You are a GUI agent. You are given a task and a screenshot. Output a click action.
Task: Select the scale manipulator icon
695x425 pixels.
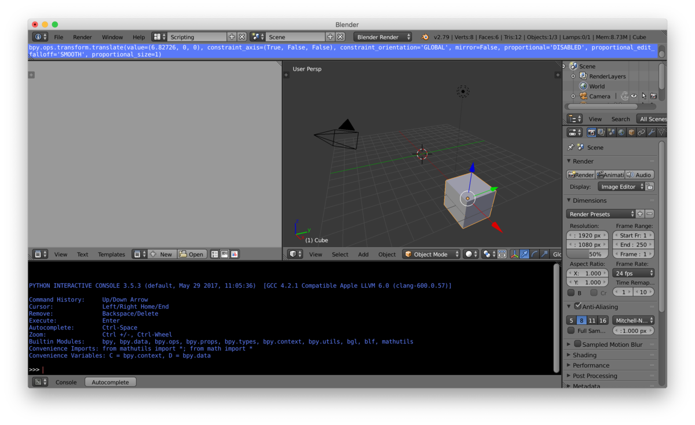pyautogui.click(x=544, y=254)
